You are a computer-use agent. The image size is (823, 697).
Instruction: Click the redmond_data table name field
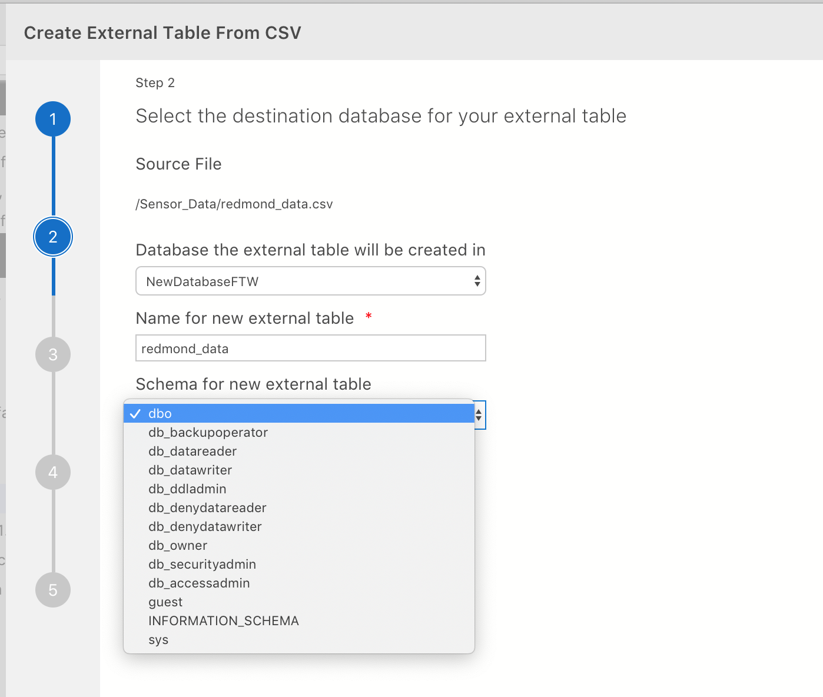pos(310,348)
